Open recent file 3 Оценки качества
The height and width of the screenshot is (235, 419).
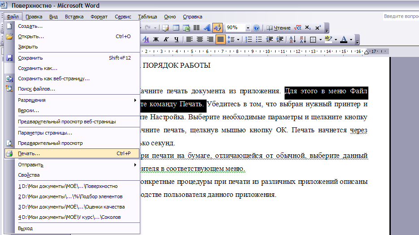click(x=72, y=207)
